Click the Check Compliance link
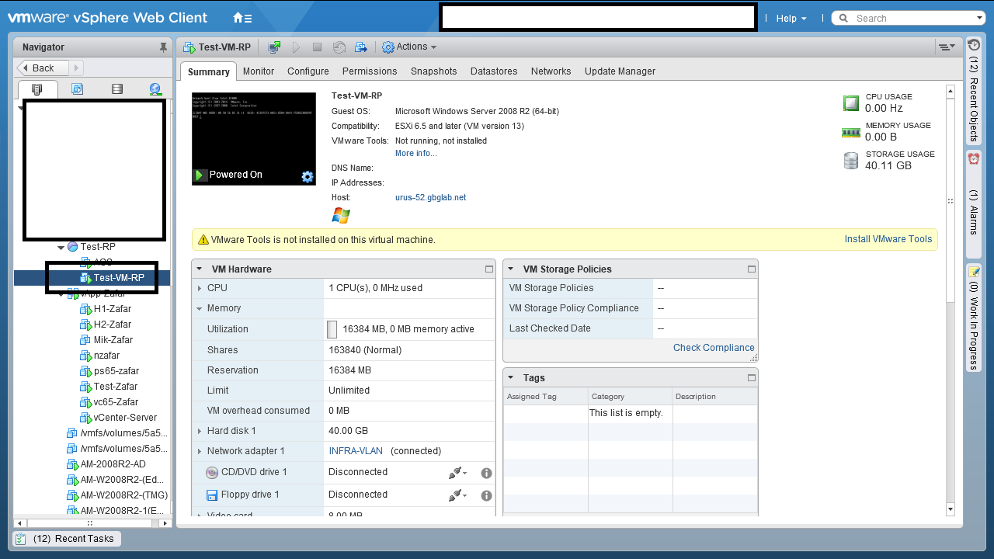The height and width of the screenshot is (559, 994). pyautogui.click(x=713, y=348)
